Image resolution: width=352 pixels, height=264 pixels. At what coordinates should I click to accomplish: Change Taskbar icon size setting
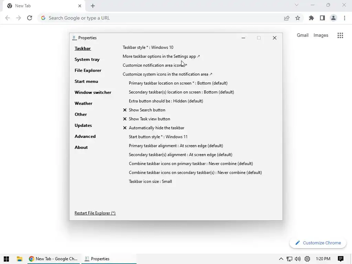pos(150,181)
